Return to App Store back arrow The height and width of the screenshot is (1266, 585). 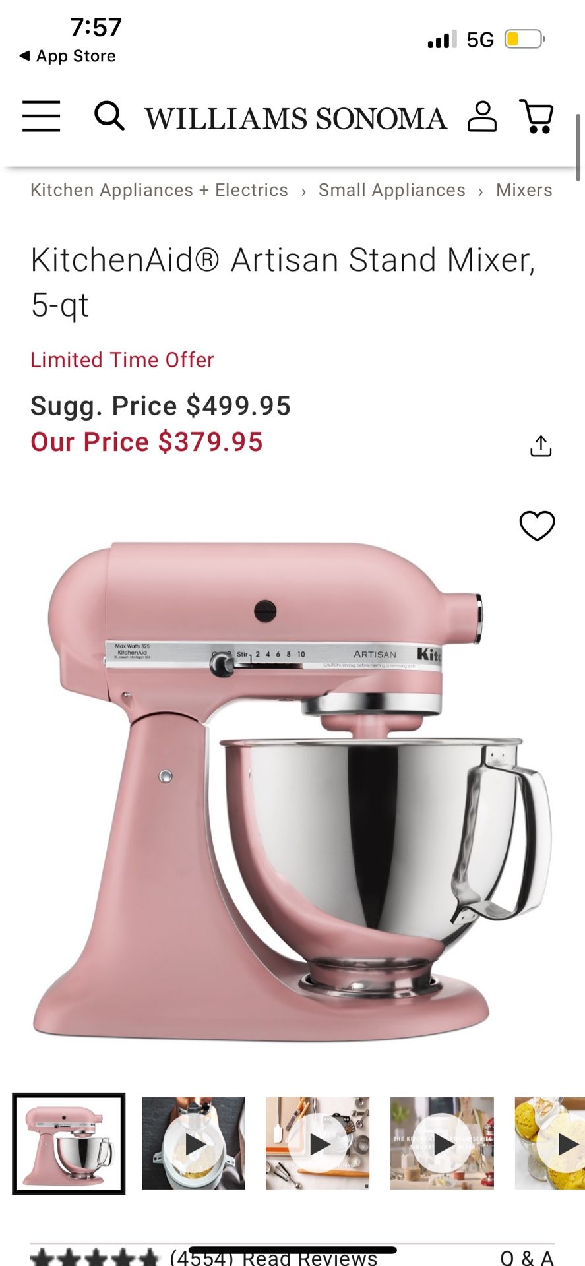(x=67, y=56)
